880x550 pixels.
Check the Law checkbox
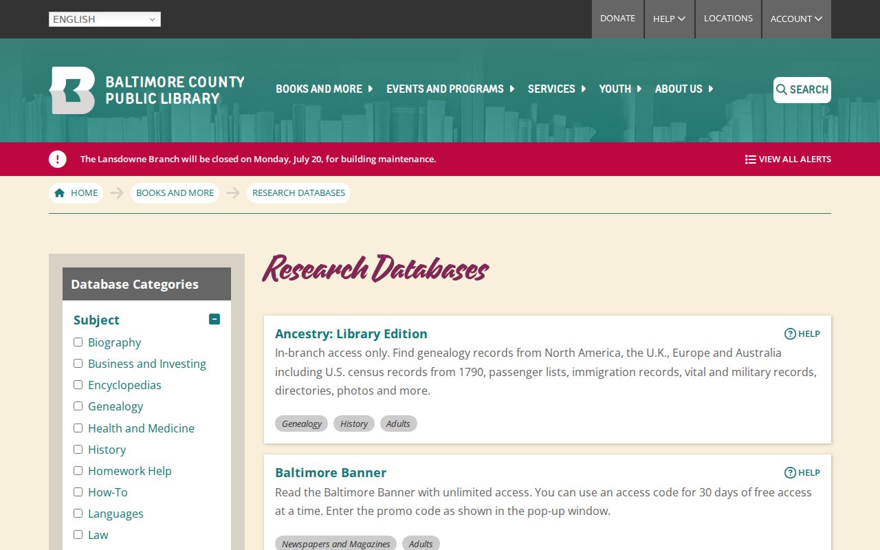point(78,534)
